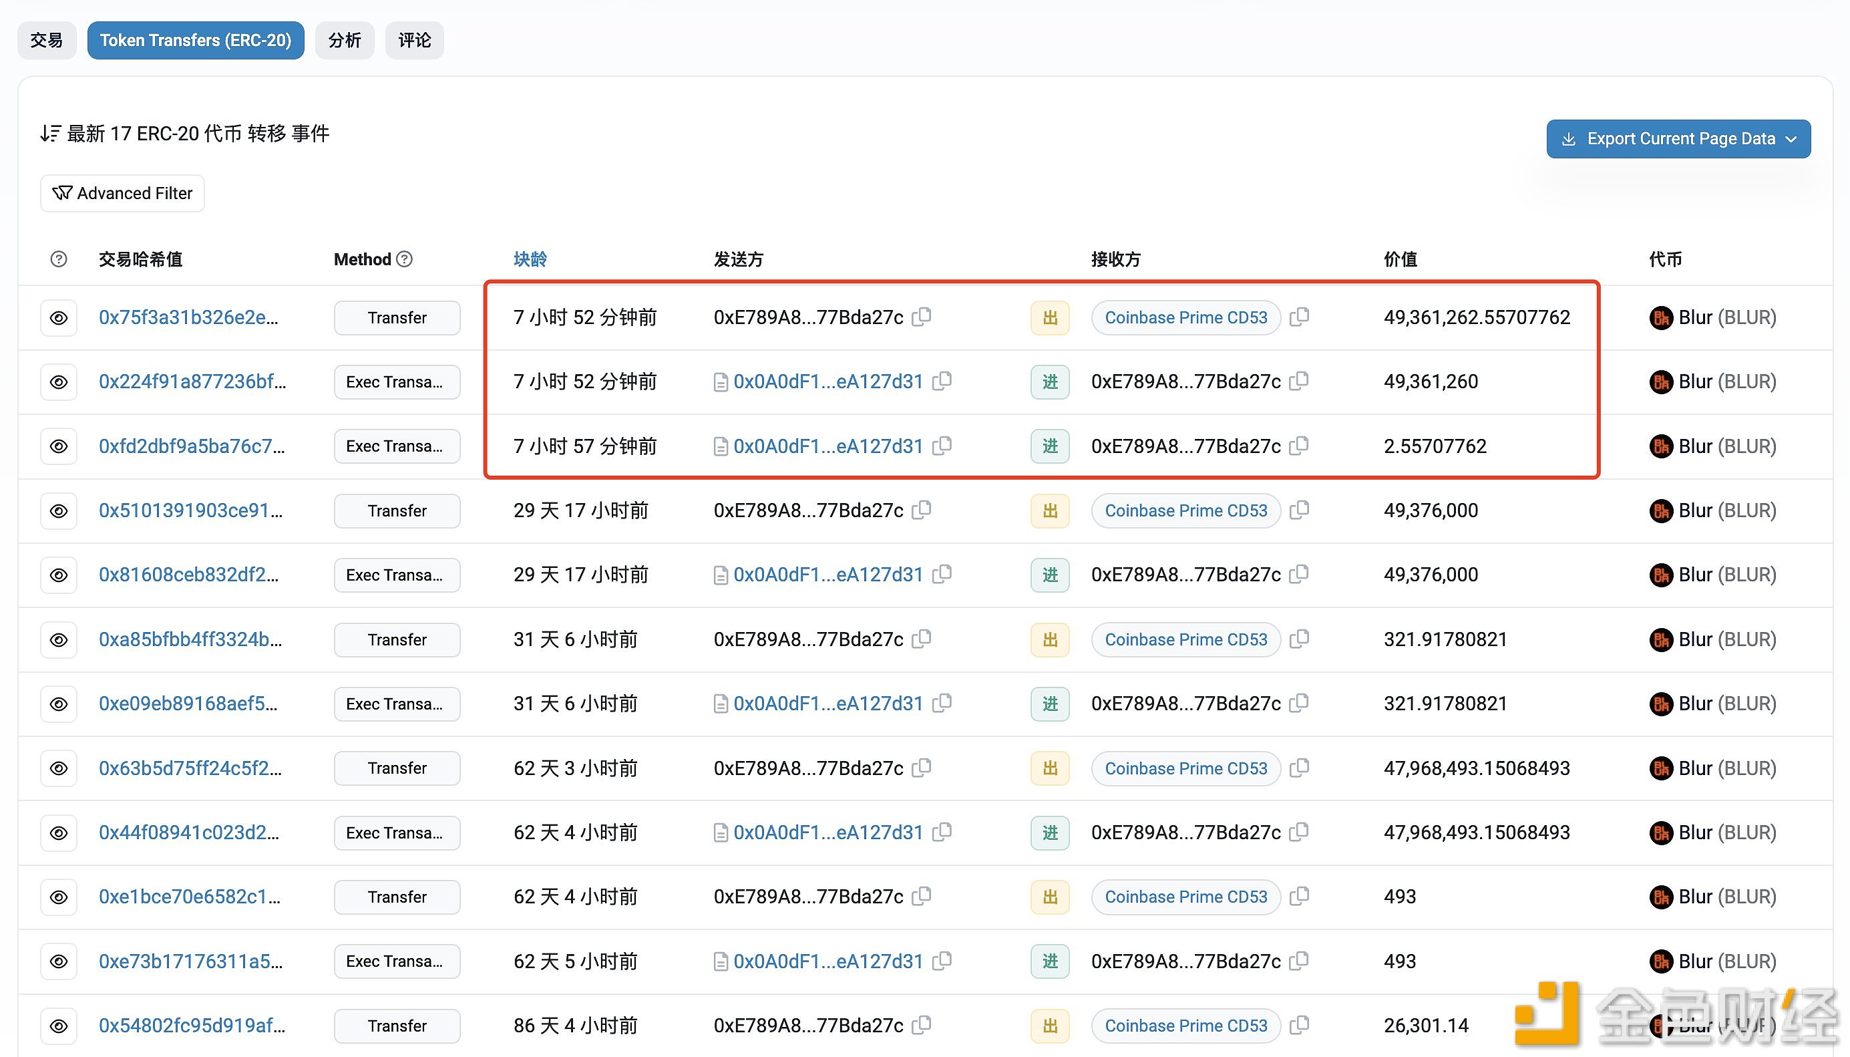Open the 分析 tab
Screen dimensions: 1850x1057
[345, 40]
